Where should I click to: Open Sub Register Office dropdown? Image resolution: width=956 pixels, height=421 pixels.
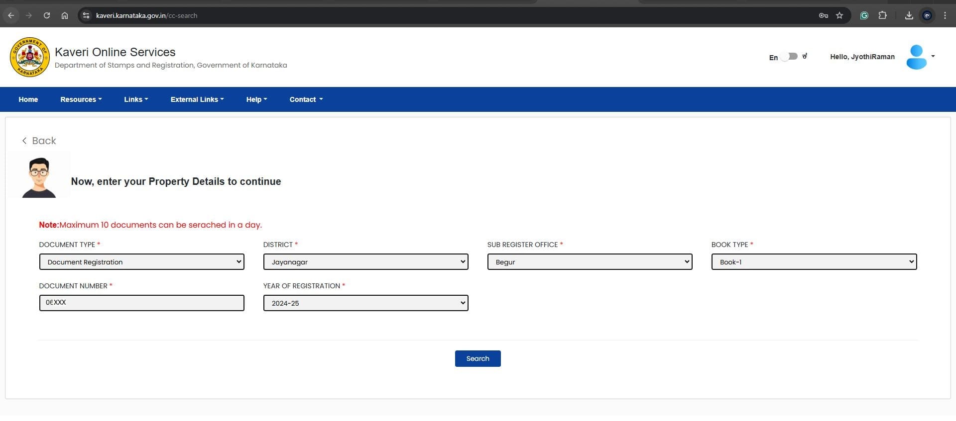(590, 262)
